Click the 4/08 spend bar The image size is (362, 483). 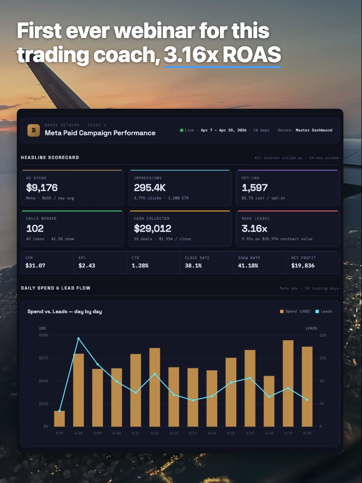tap(78, 390)
